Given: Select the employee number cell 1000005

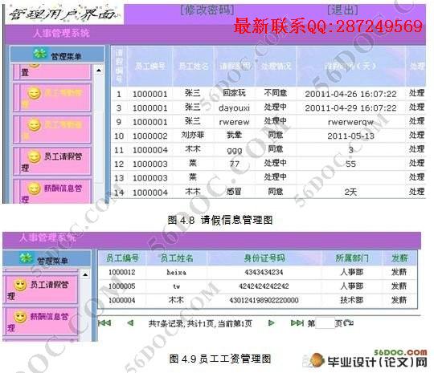Looking at the screenshot, I should 122,286.
